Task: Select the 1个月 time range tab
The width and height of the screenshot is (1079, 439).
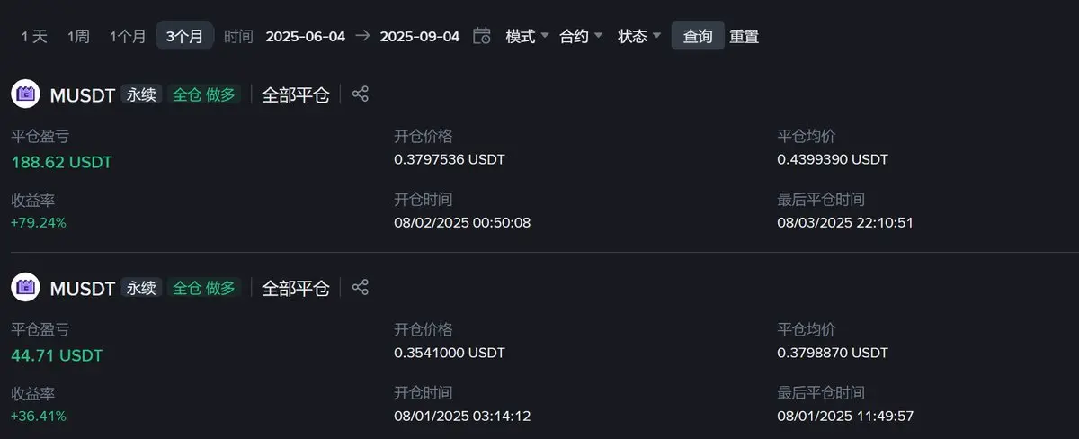Action: pyautogui.click(x=128, y=36)
